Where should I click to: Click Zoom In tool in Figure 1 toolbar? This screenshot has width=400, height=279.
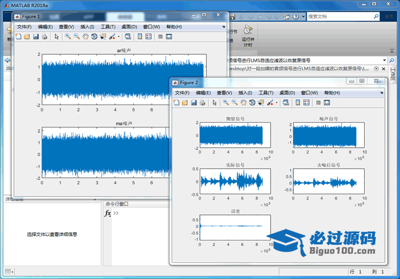coord(68,37)
